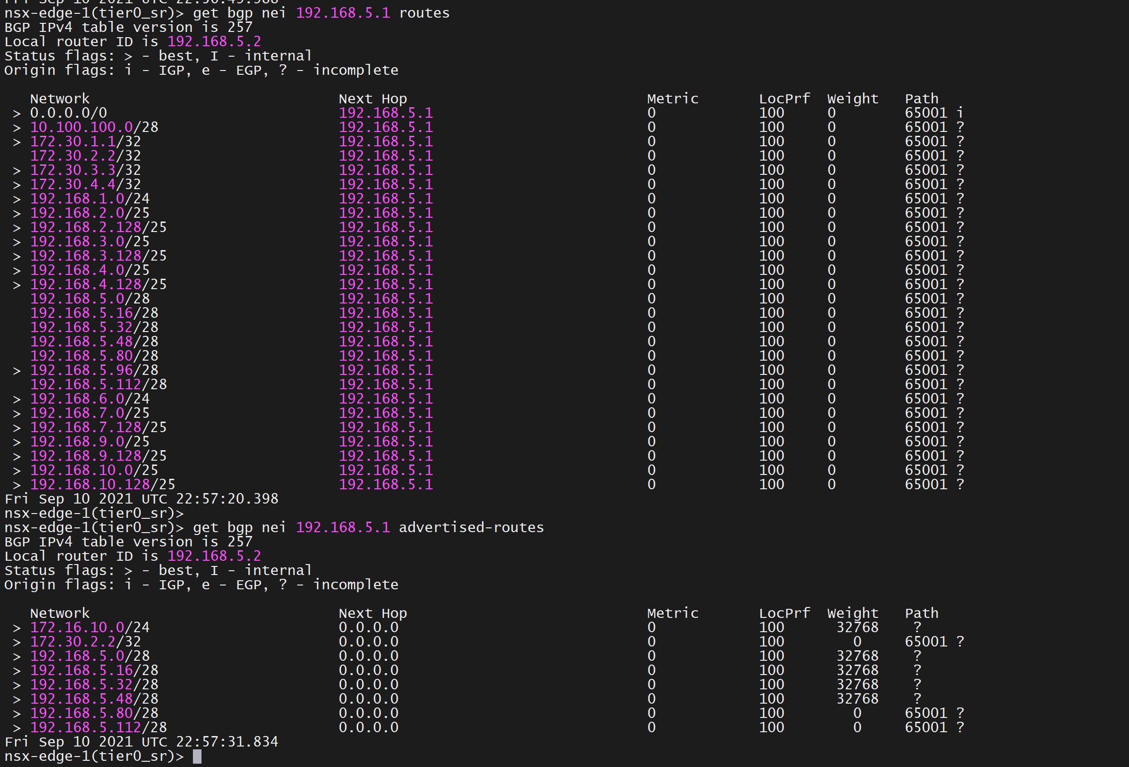Click the timestamp 22:57:31.834 line
The image size is (1129, 767).
click(141, 742)
